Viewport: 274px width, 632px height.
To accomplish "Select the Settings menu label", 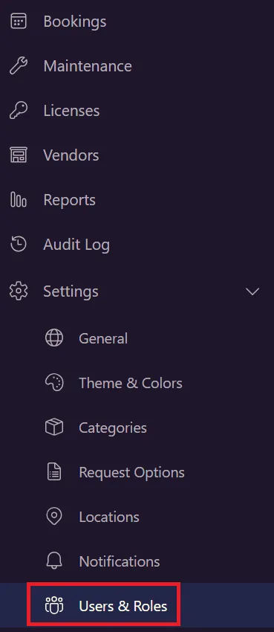I will (71, 291).
